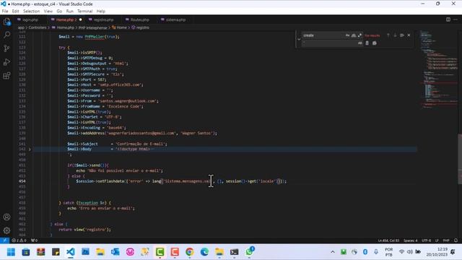
Task: Show hidden system tray icons
Action: [333, 252]
